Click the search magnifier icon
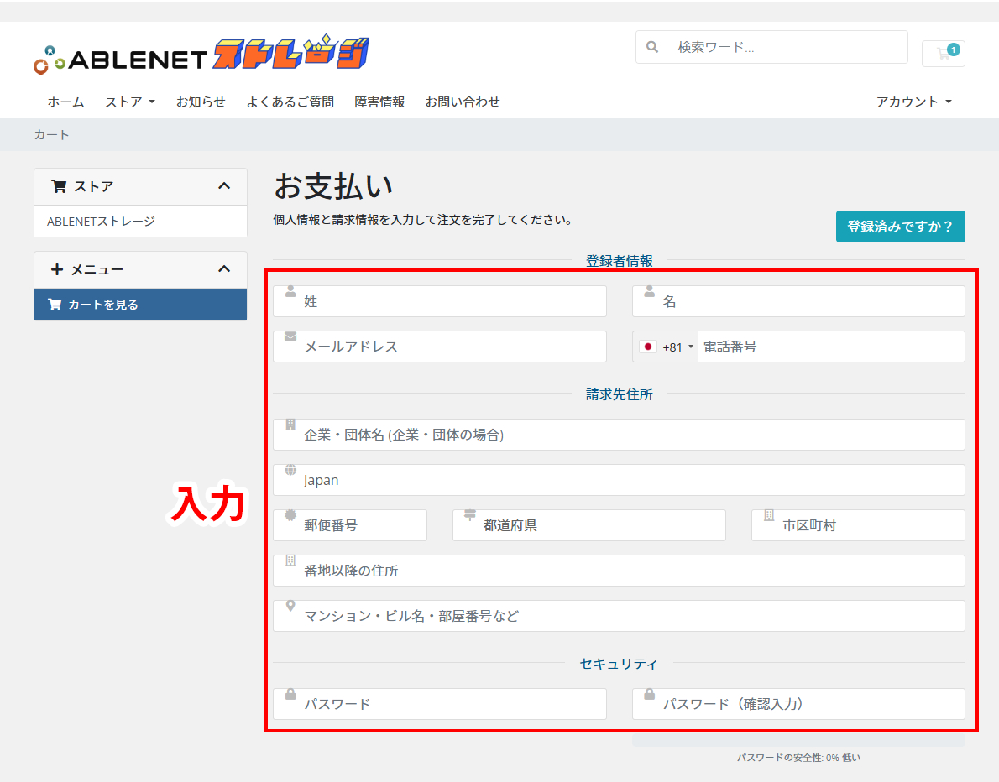999x782 pixels. pyautogui.click(x=653, y=47)
